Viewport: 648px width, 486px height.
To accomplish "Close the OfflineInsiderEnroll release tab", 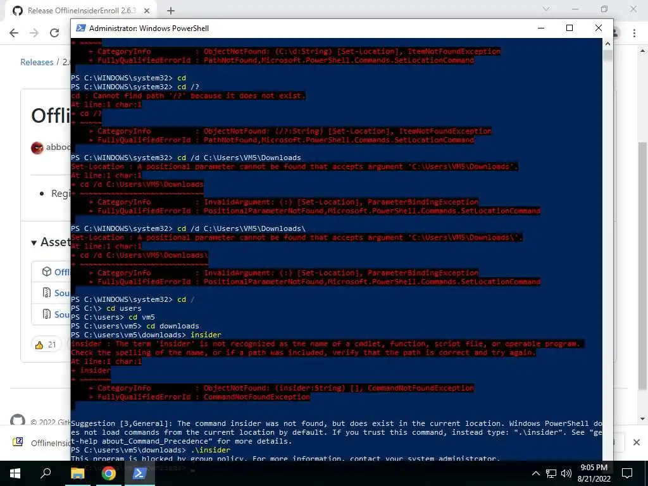I will tap(147, 11).
